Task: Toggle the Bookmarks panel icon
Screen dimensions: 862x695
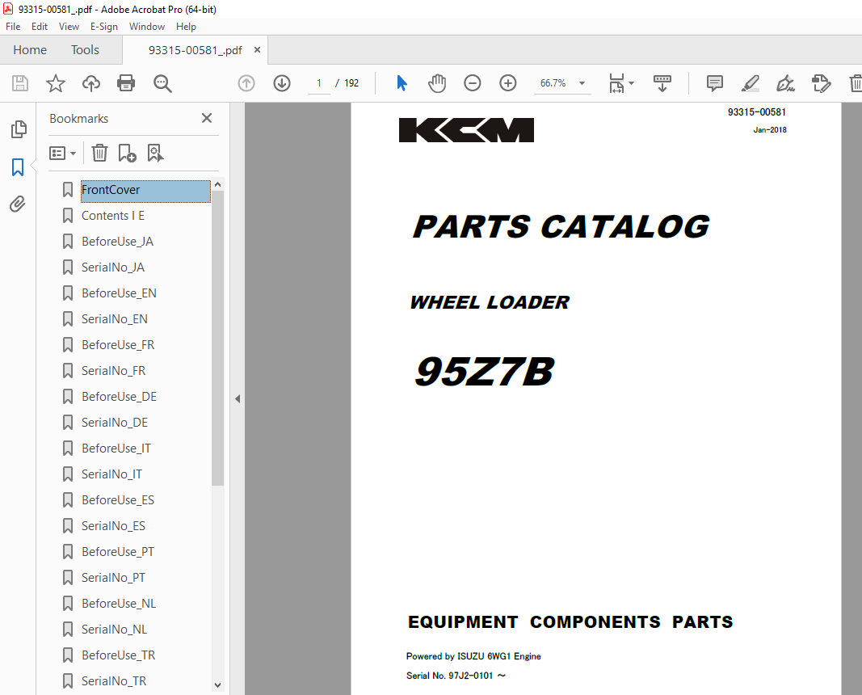Action: point(18,167)
